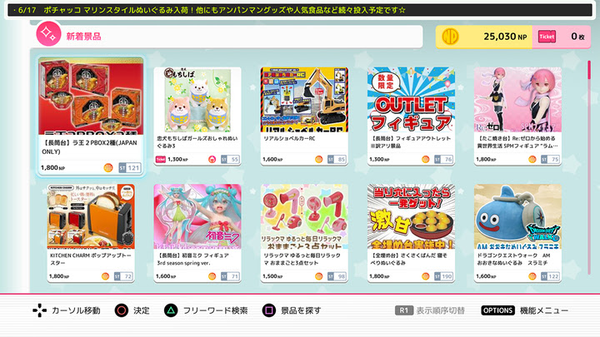Click the pink sparkle new prizes icon
Image resolution: width=600 pixels, height=337 pixels.
(48, 33)
